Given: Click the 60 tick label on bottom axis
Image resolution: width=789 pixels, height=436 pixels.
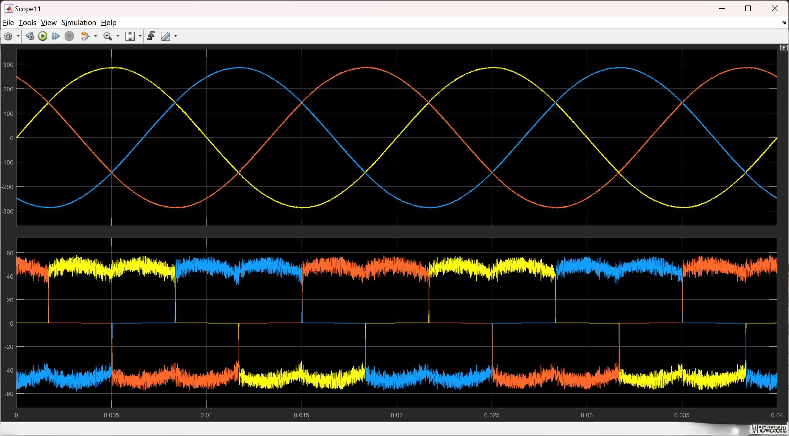Looking at the screenshot, I should tap(10, 253).
